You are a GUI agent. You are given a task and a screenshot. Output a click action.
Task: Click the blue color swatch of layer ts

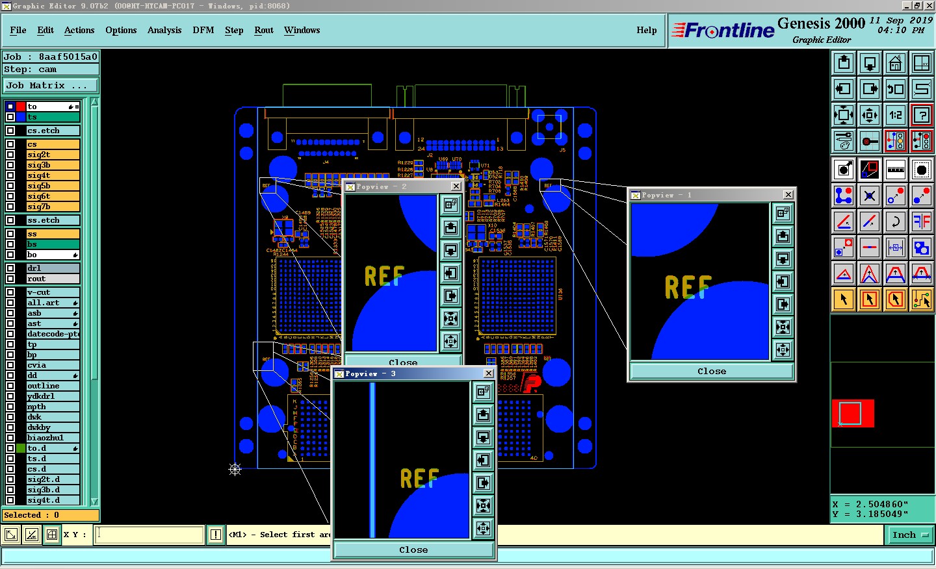[21, 117]
